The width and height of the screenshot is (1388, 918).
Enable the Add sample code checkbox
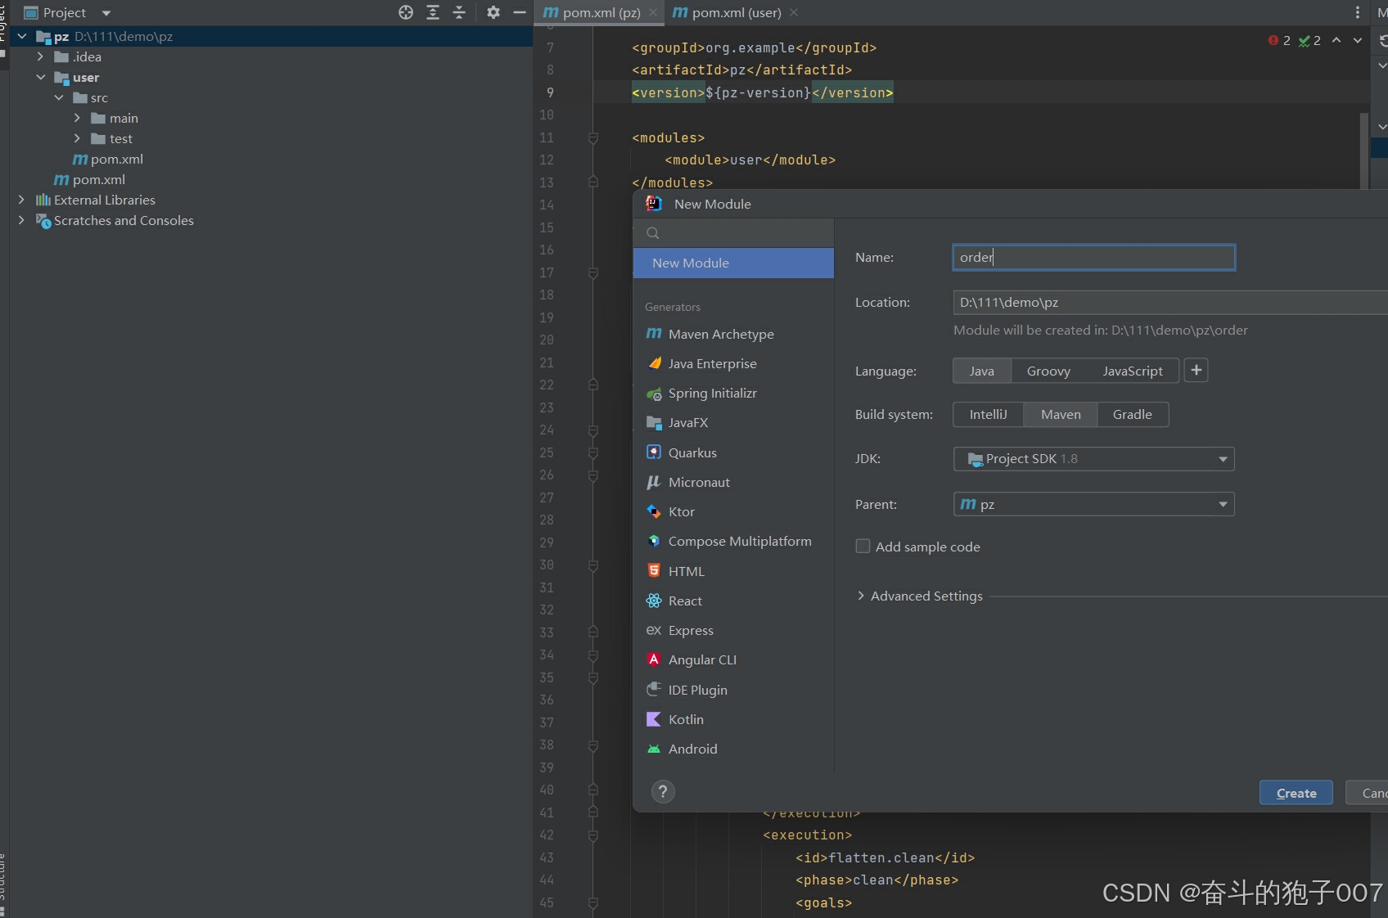(x=863, y=546)
